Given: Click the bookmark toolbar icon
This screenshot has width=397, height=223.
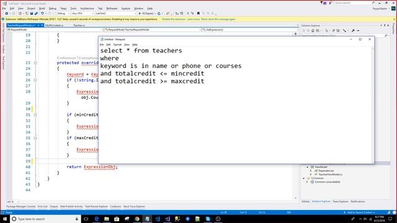Looking at the screenshot, I should pyautogui.click(x=198, y=14).
